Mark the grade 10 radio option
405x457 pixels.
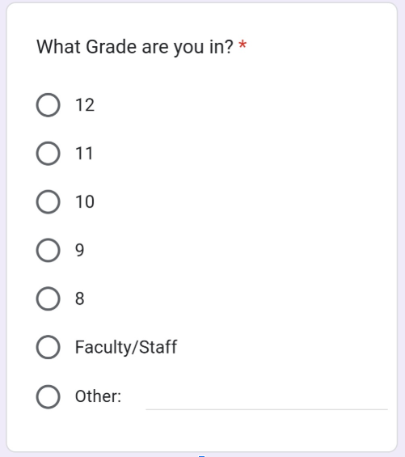click(48, 201)
